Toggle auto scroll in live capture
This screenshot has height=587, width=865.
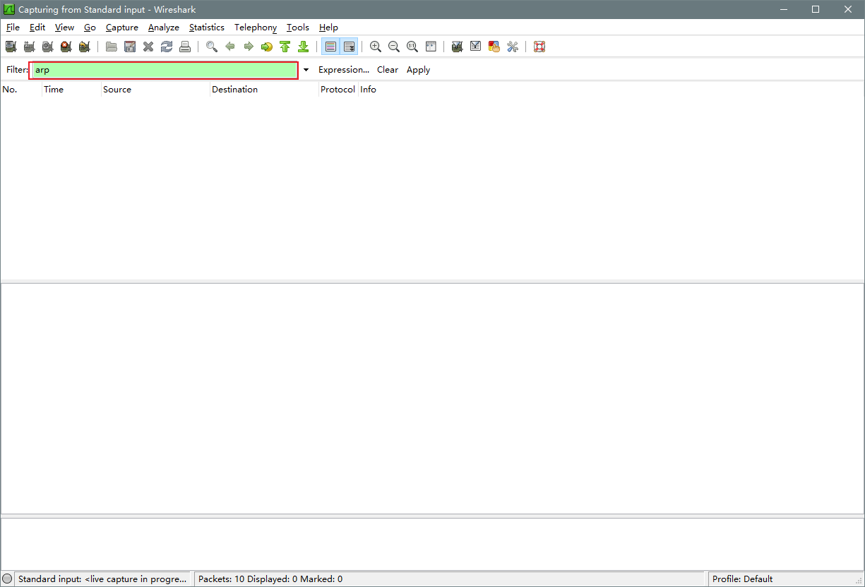coord(349,47)
